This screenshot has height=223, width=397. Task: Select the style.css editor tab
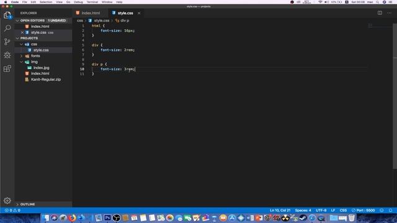point(125,13)
